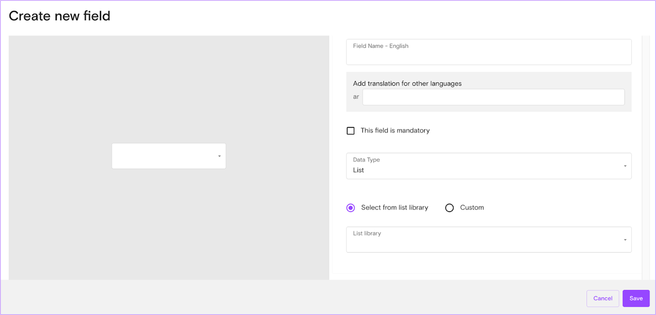Click the currently selected 'List' data type value
Screen dimensions: 656x315
[358, 170]
